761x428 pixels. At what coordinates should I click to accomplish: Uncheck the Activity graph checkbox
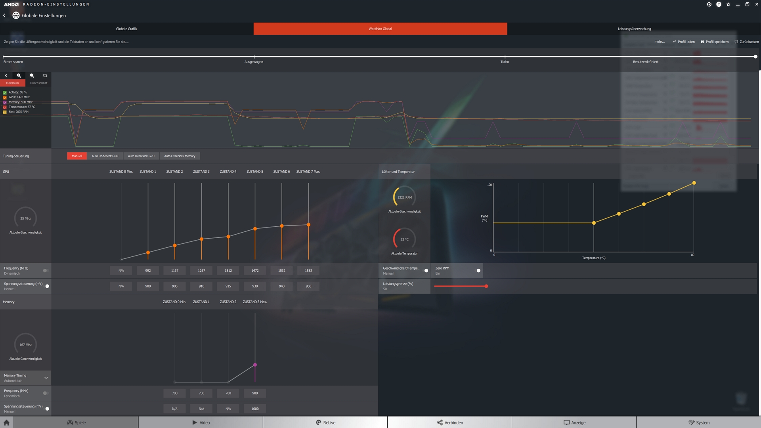coord(5,92)
